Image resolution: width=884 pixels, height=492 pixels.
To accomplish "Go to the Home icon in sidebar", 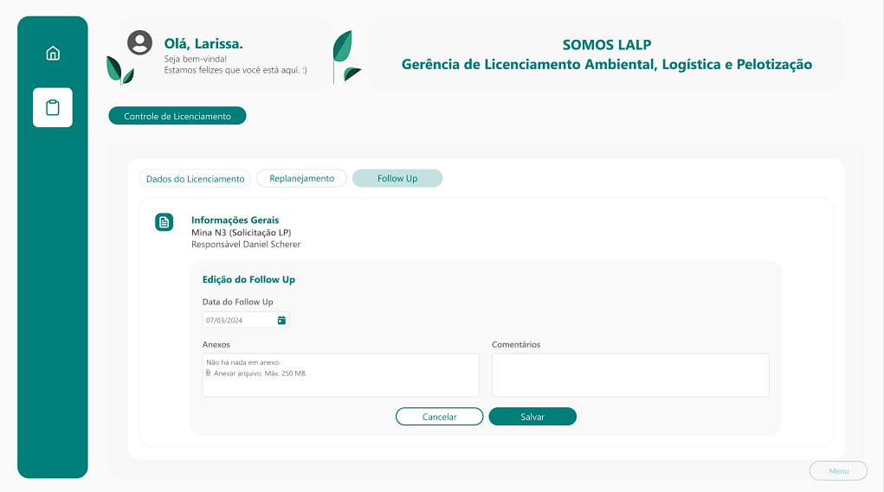I will point(53,53).
